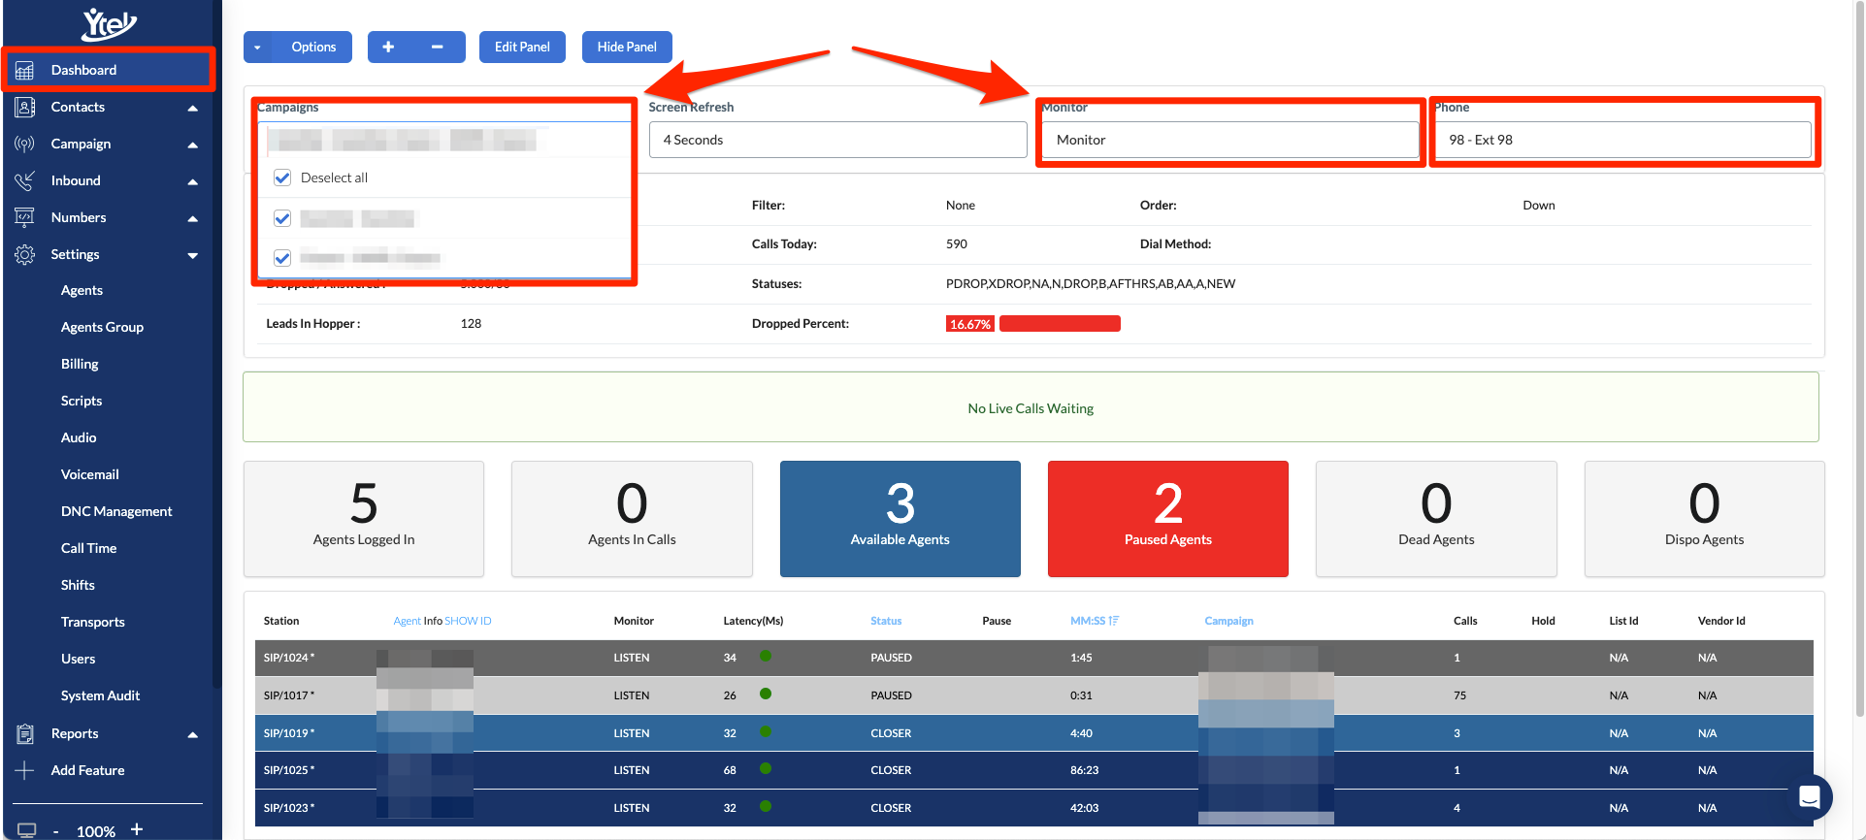Image resolution: width=1866 pixels, height=840 pixels.
Task: Click the MM:SS sort icon
Action: click(1113, 621)
